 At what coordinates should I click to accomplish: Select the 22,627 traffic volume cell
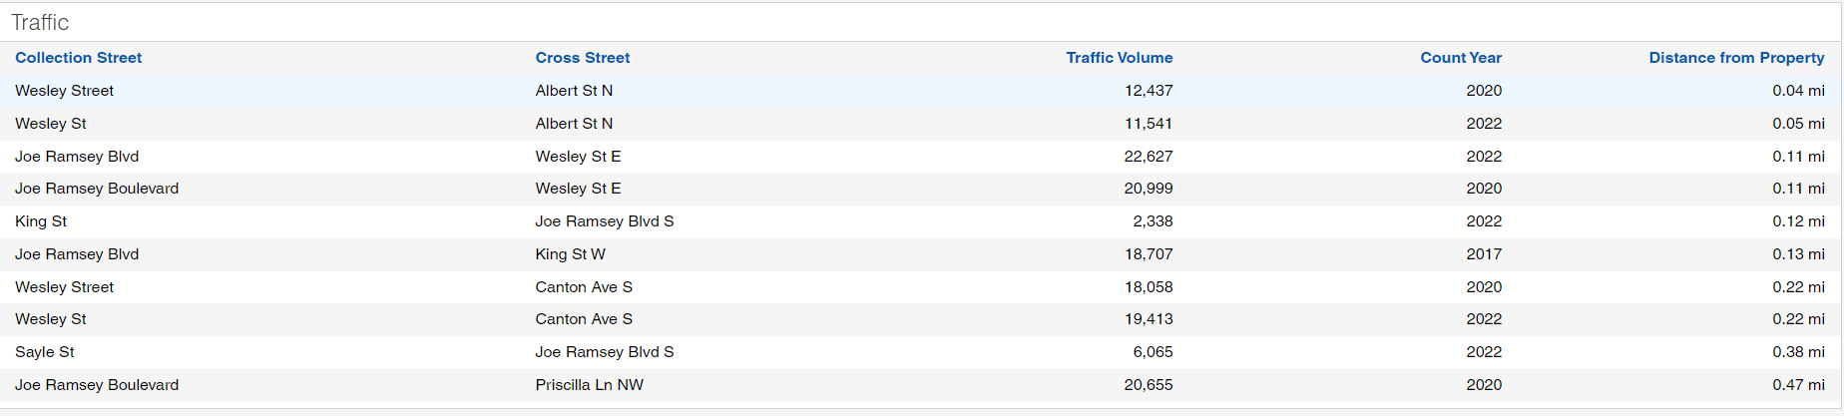pyautogui.click(x=1148, y=157)
